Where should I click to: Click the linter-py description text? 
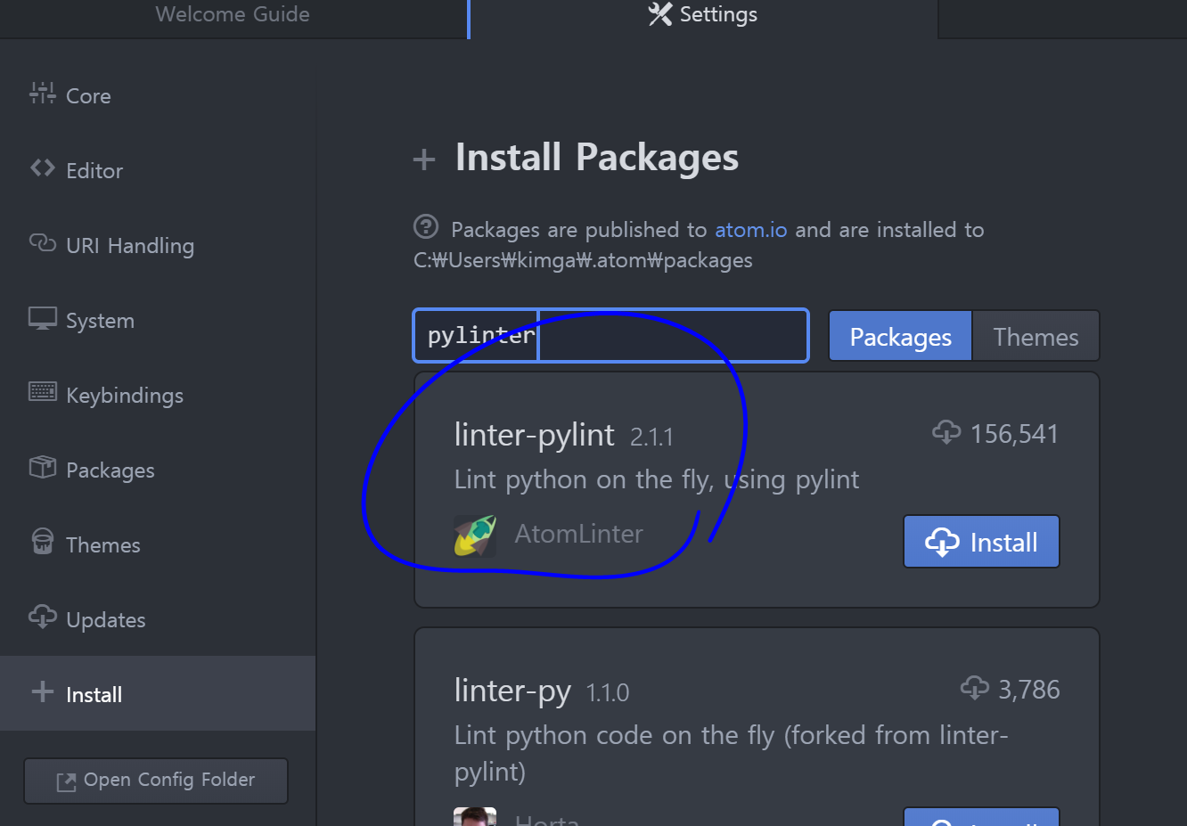(731, 753)
